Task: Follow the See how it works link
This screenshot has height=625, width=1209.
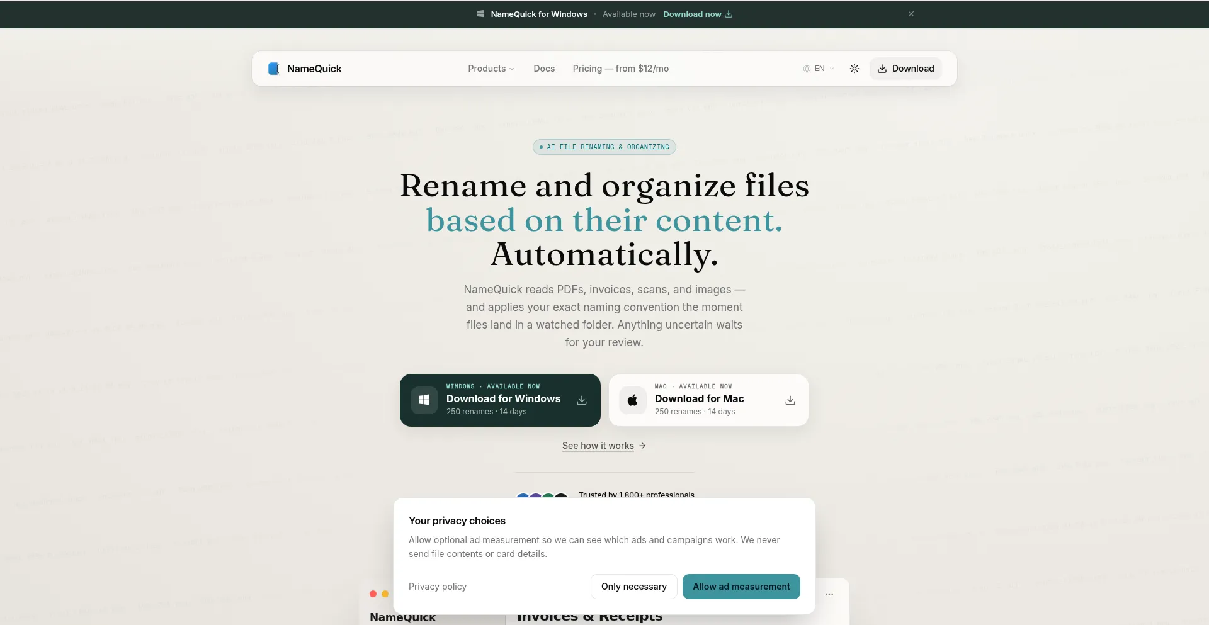Action: (604, 446)
